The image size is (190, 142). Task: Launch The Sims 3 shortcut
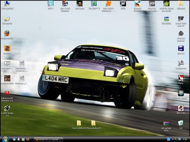click(x=94, y=4)
